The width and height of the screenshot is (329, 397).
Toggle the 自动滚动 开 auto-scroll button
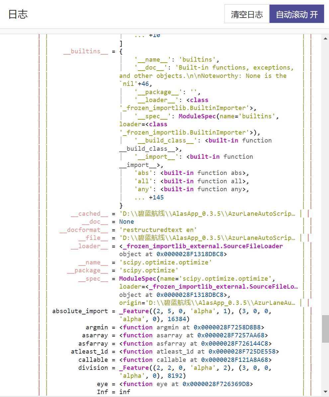point(296,14)
